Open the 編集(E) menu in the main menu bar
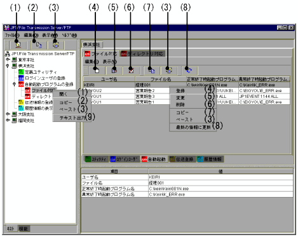298x237 pixels. click(31, 35)
